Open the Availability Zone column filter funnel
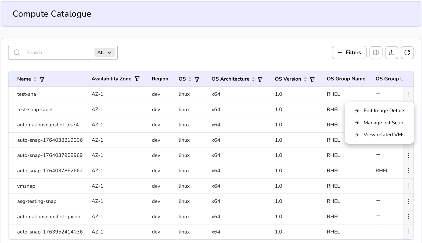 (137, 79)
